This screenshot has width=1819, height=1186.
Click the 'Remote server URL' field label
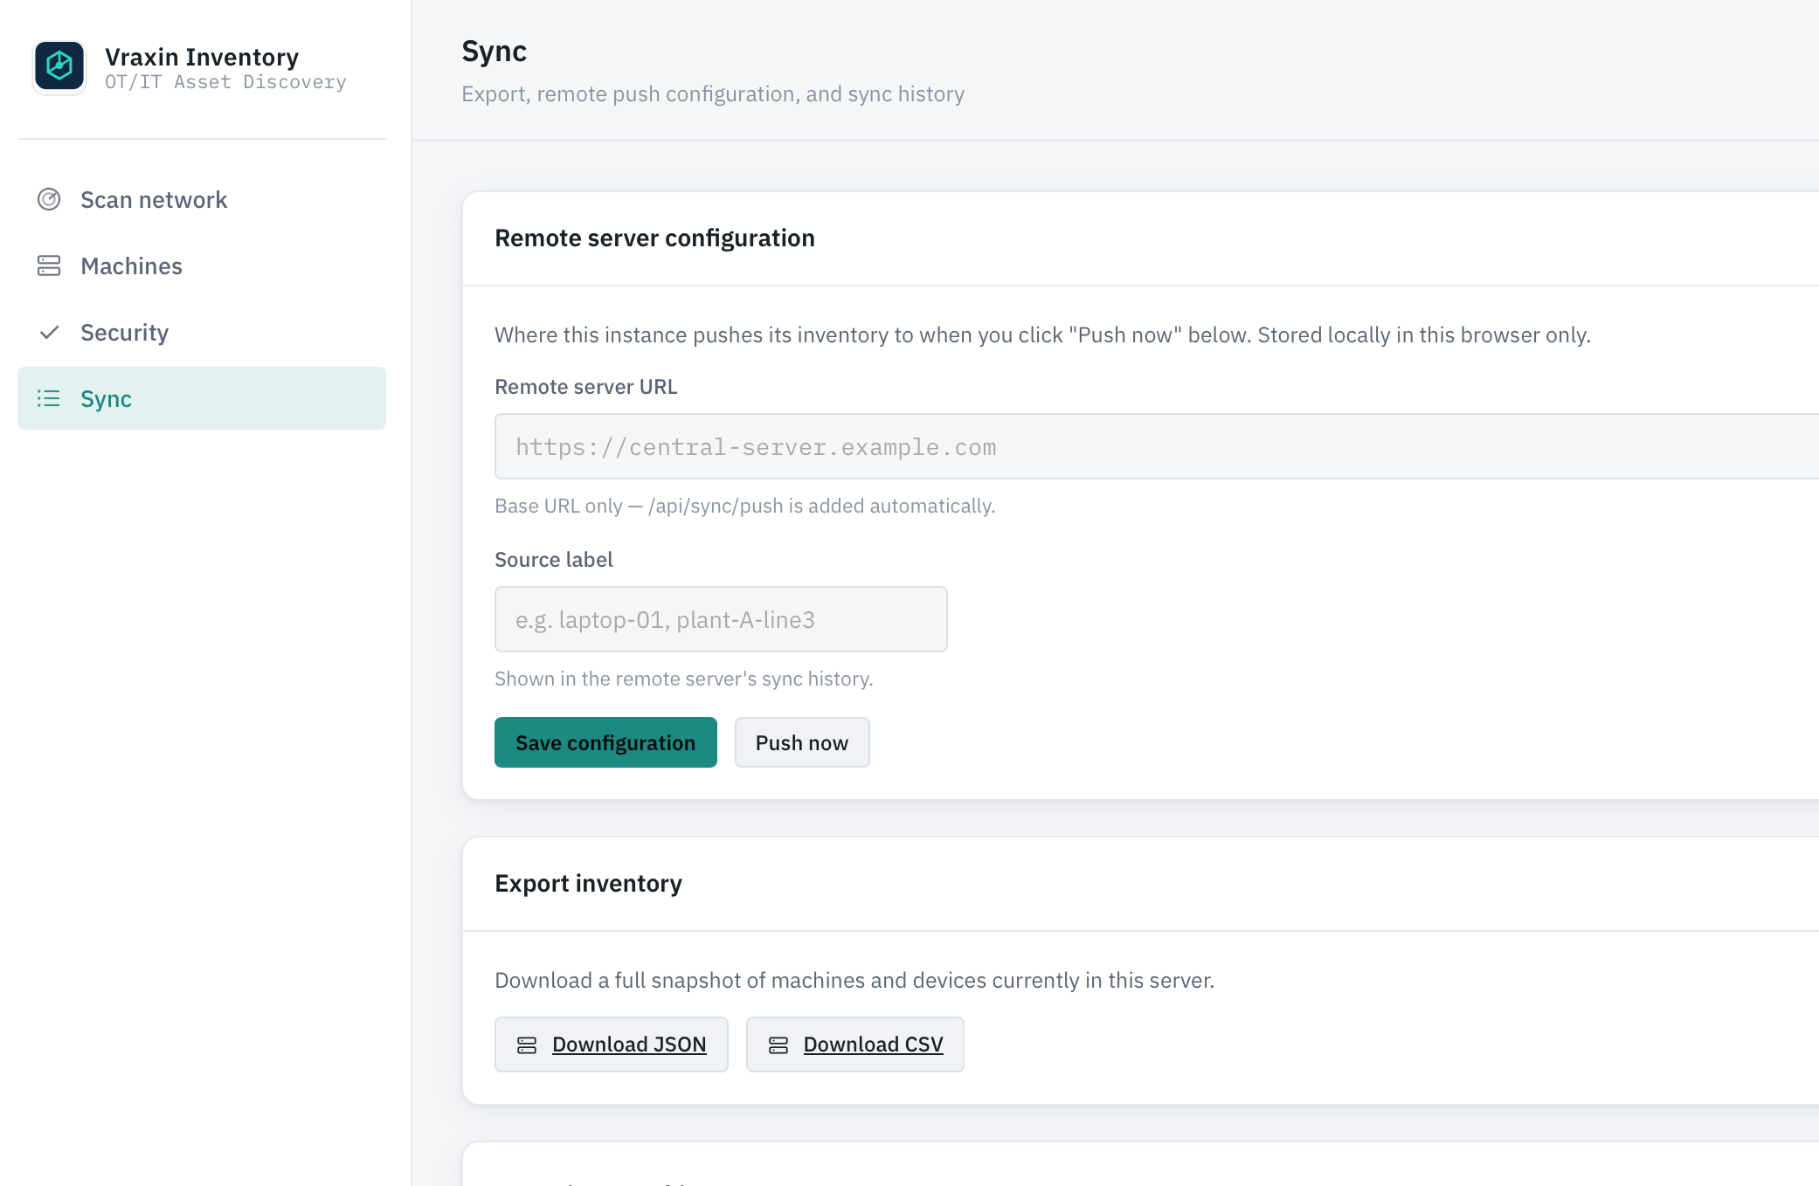(586, 387)
